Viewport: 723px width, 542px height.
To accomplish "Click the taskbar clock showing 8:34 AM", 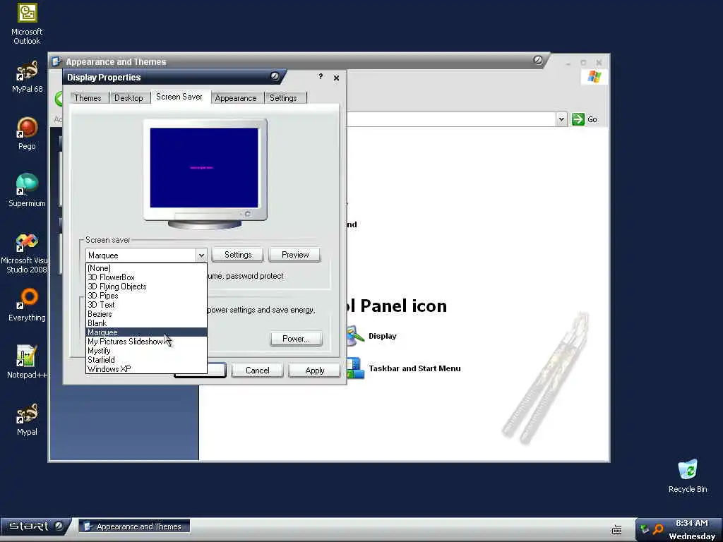I will [692, 523].
